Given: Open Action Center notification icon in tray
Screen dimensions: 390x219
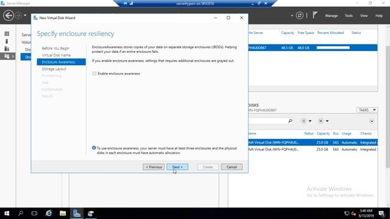Looking at the screenshot, I should 382,214.
